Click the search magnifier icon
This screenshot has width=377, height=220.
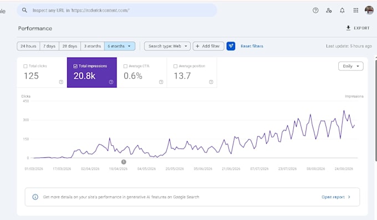pos(24,10)
